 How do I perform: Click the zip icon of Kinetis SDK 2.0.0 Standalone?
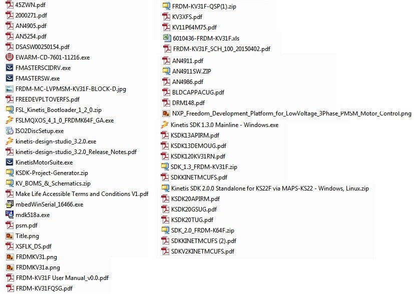coord(165,188)
